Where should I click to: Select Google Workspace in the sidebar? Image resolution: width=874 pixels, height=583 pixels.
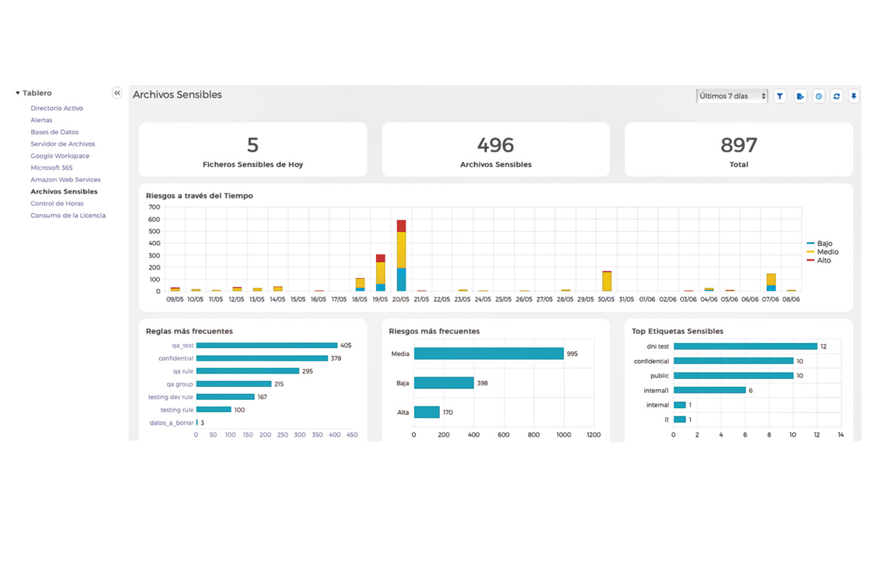click(x=59, y=156)
